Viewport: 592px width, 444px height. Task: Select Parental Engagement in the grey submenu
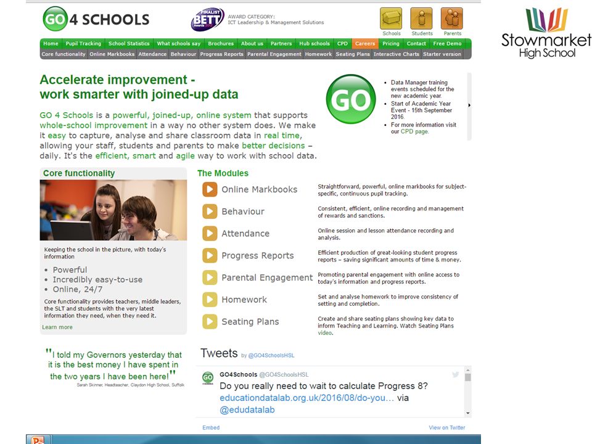[274, 54]
